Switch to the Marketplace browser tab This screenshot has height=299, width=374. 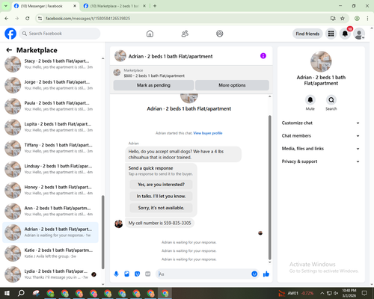[x=114, y=6]
